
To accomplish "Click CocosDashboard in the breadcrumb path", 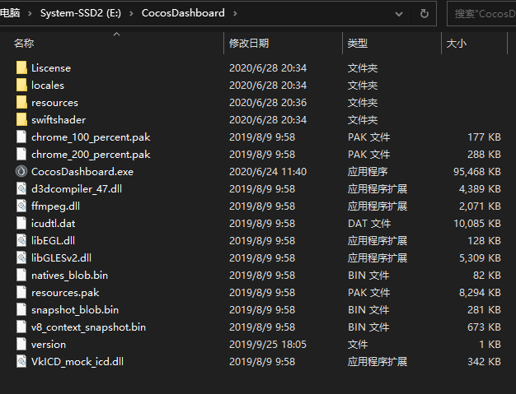I will 183,13.
